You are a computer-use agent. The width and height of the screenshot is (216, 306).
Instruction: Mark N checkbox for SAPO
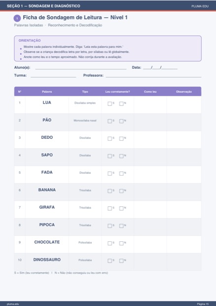(x=121, y=156)
